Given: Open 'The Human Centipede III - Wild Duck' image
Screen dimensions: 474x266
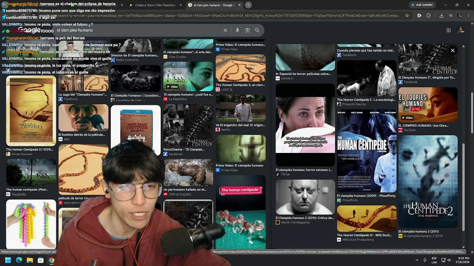Looking at the screenshot, I should tap(367, 219).
